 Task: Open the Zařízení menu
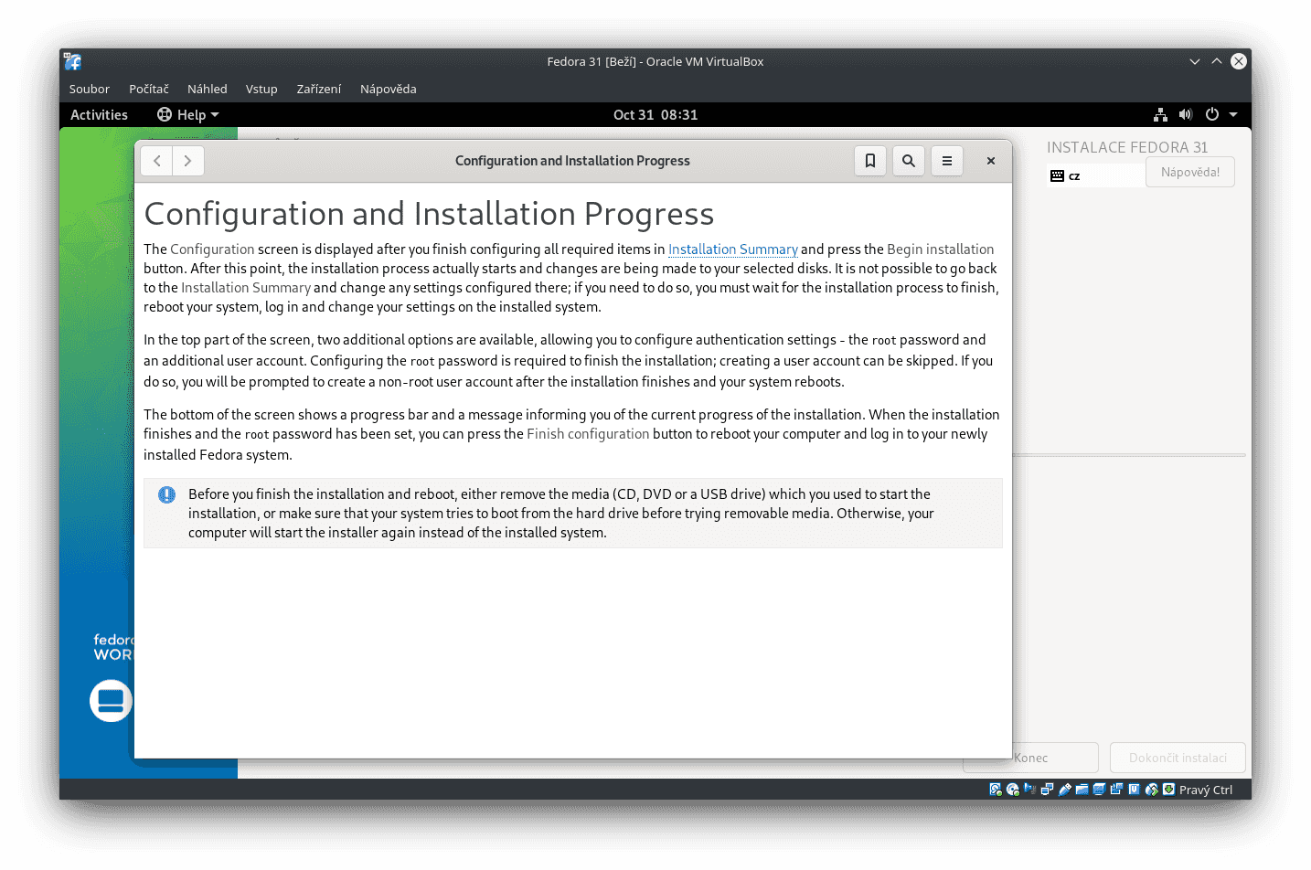[x=318, y=89]
